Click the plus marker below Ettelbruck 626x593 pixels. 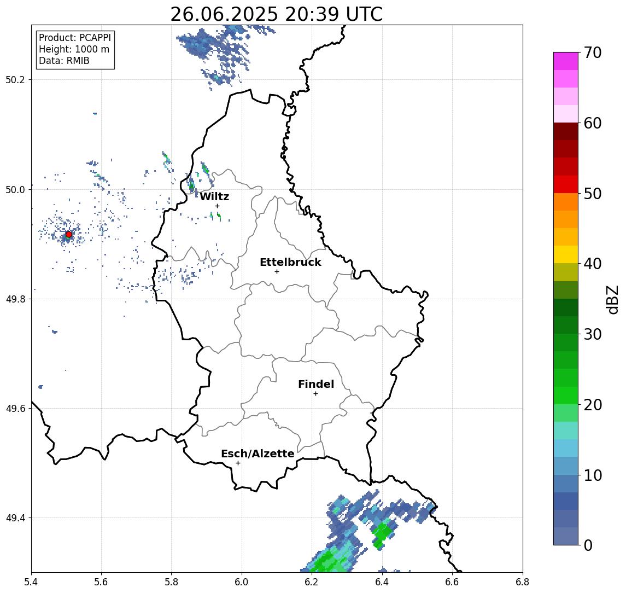[277, 272]
